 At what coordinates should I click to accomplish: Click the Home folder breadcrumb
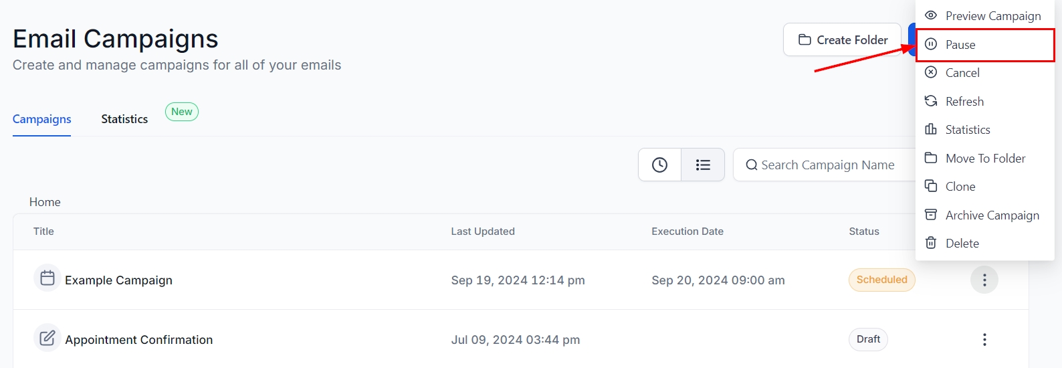pos(45,202)
